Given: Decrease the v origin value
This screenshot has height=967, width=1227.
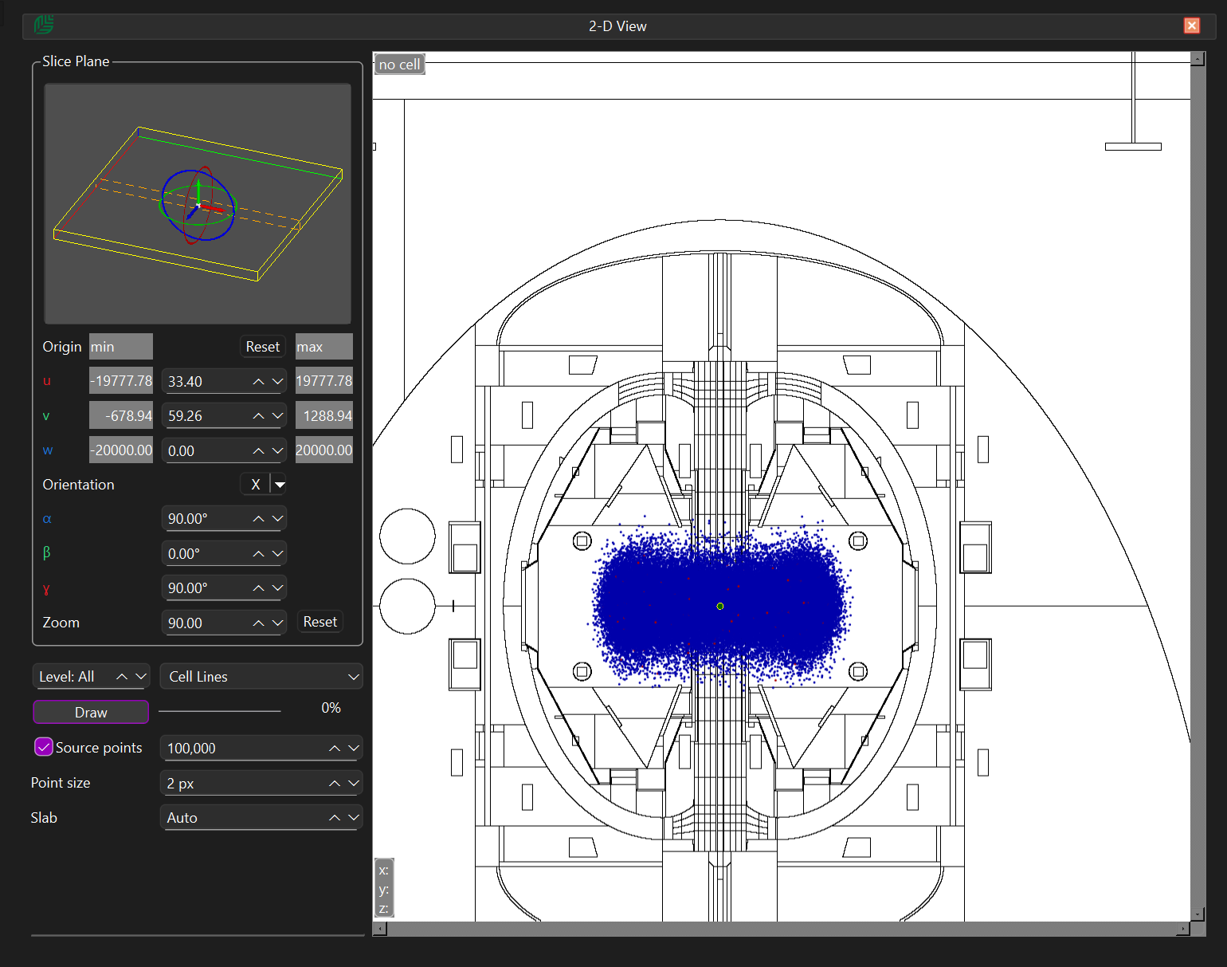Looking at the screenshot, I should tap(277, 416).
